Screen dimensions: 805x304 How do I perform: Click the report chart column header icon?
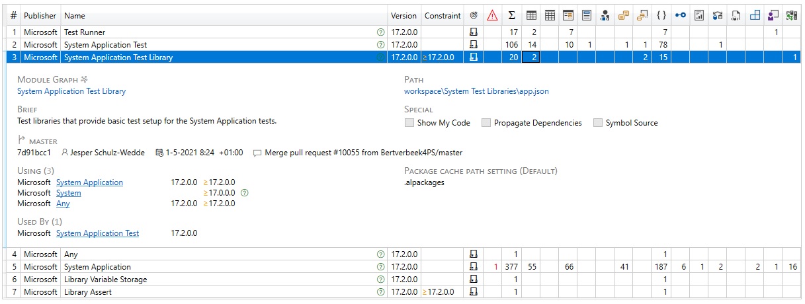coord(699,16)
